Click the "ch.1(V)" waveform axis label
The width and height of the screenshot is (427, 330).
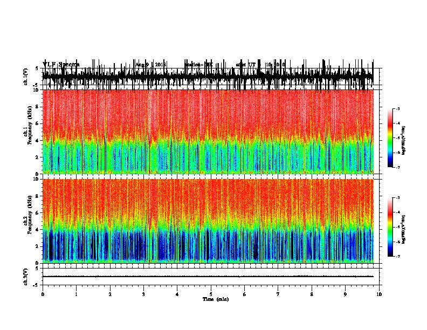pos(26,77)
